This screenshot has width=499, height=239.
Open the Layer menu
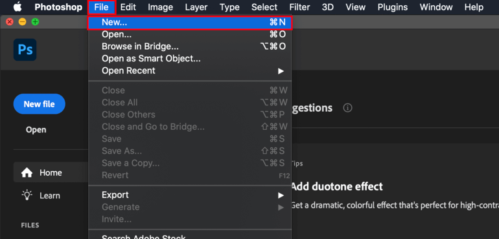click(x=196, y=7)
